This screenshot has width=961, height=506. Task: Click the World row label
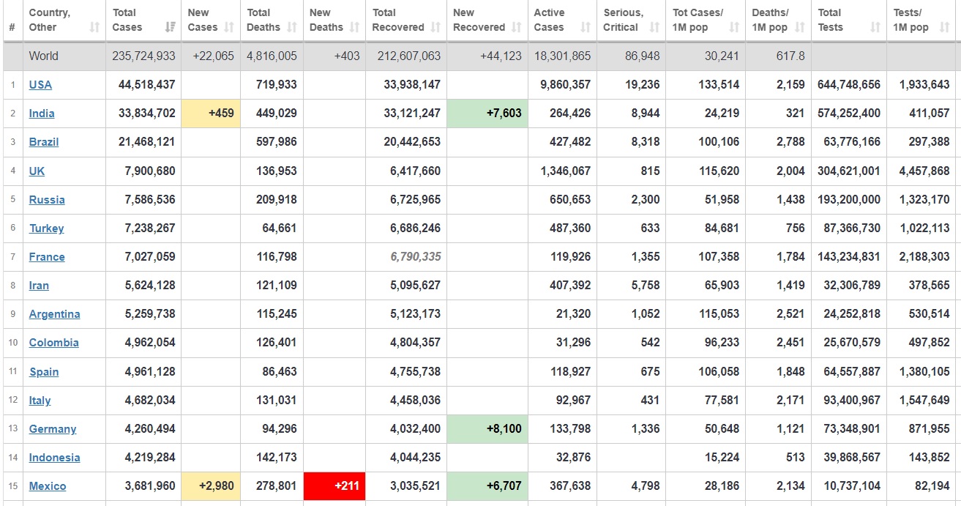click(x=44, y=56)
